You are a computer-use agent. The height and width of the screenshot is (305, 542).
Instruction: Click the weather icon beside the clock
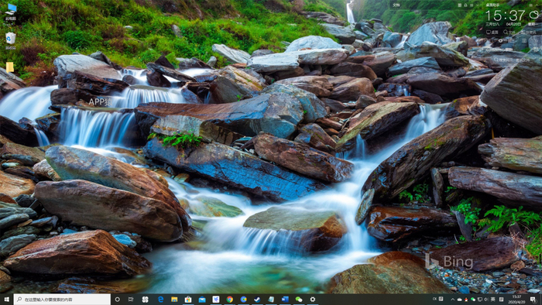click(x=533, y=15)
